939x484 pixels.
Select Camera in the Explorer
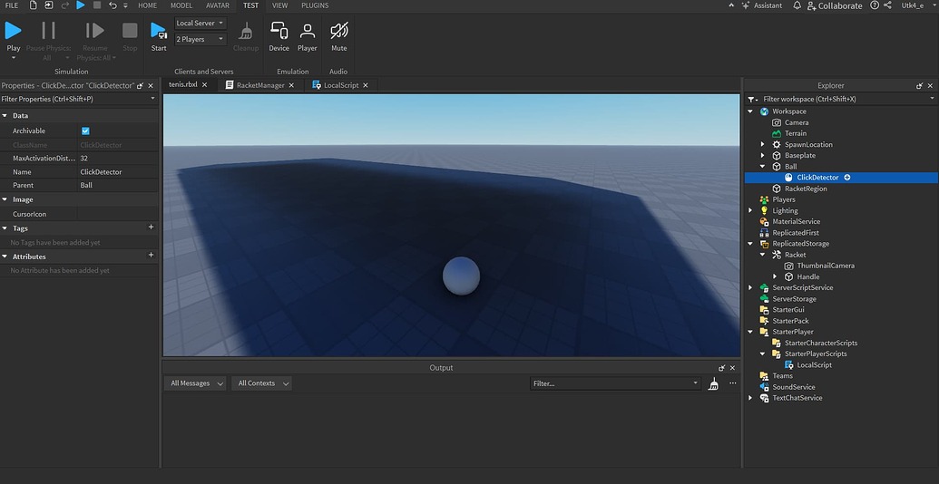[x=797, y=122]
